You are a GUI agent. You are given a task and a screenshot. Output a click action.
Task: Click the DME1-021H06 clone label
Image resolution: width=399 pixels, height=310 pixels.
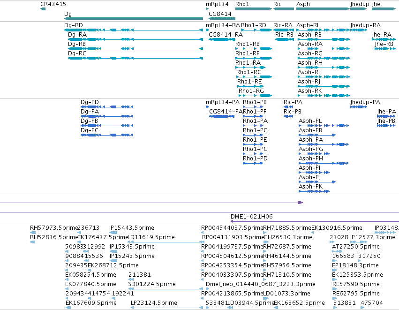[252, 217]
